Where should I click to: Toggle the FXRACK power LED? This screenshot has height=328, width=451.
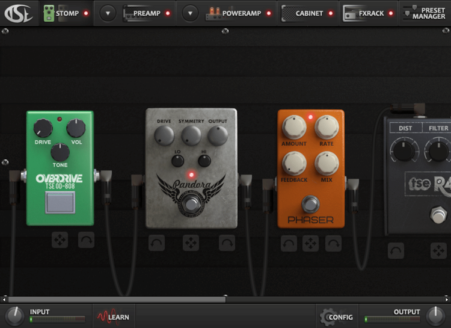[x=391, y=13]
